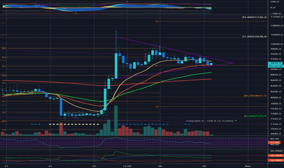Click the oscillator 100.0 scale label
This screenshot has width=284, height=168.
coord(275,2)
